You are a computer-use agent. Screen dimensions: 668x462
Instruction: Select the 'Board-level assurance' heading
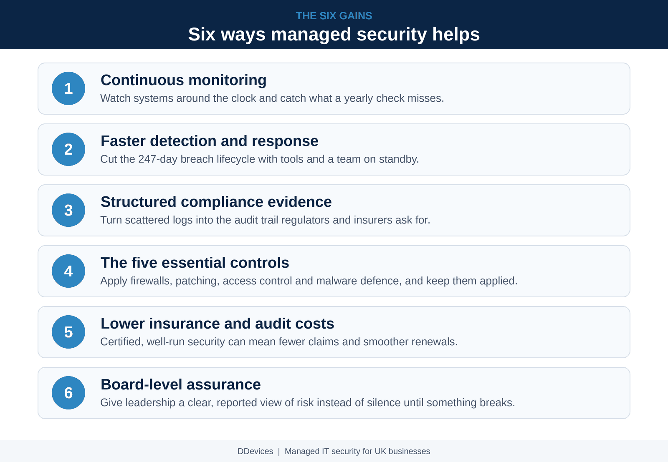(180, 384)
